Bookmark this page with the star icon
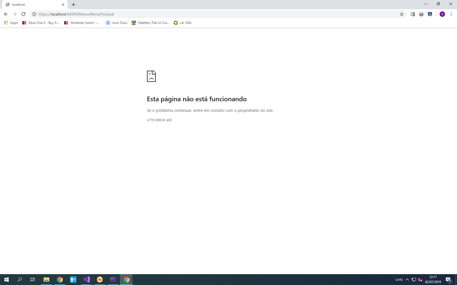 coord(402,14)
